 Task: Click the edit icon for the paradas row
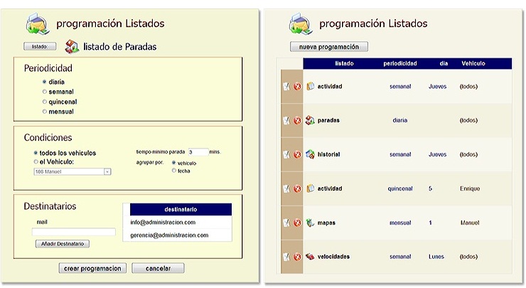pyautogui.click(x=286, y=120)
